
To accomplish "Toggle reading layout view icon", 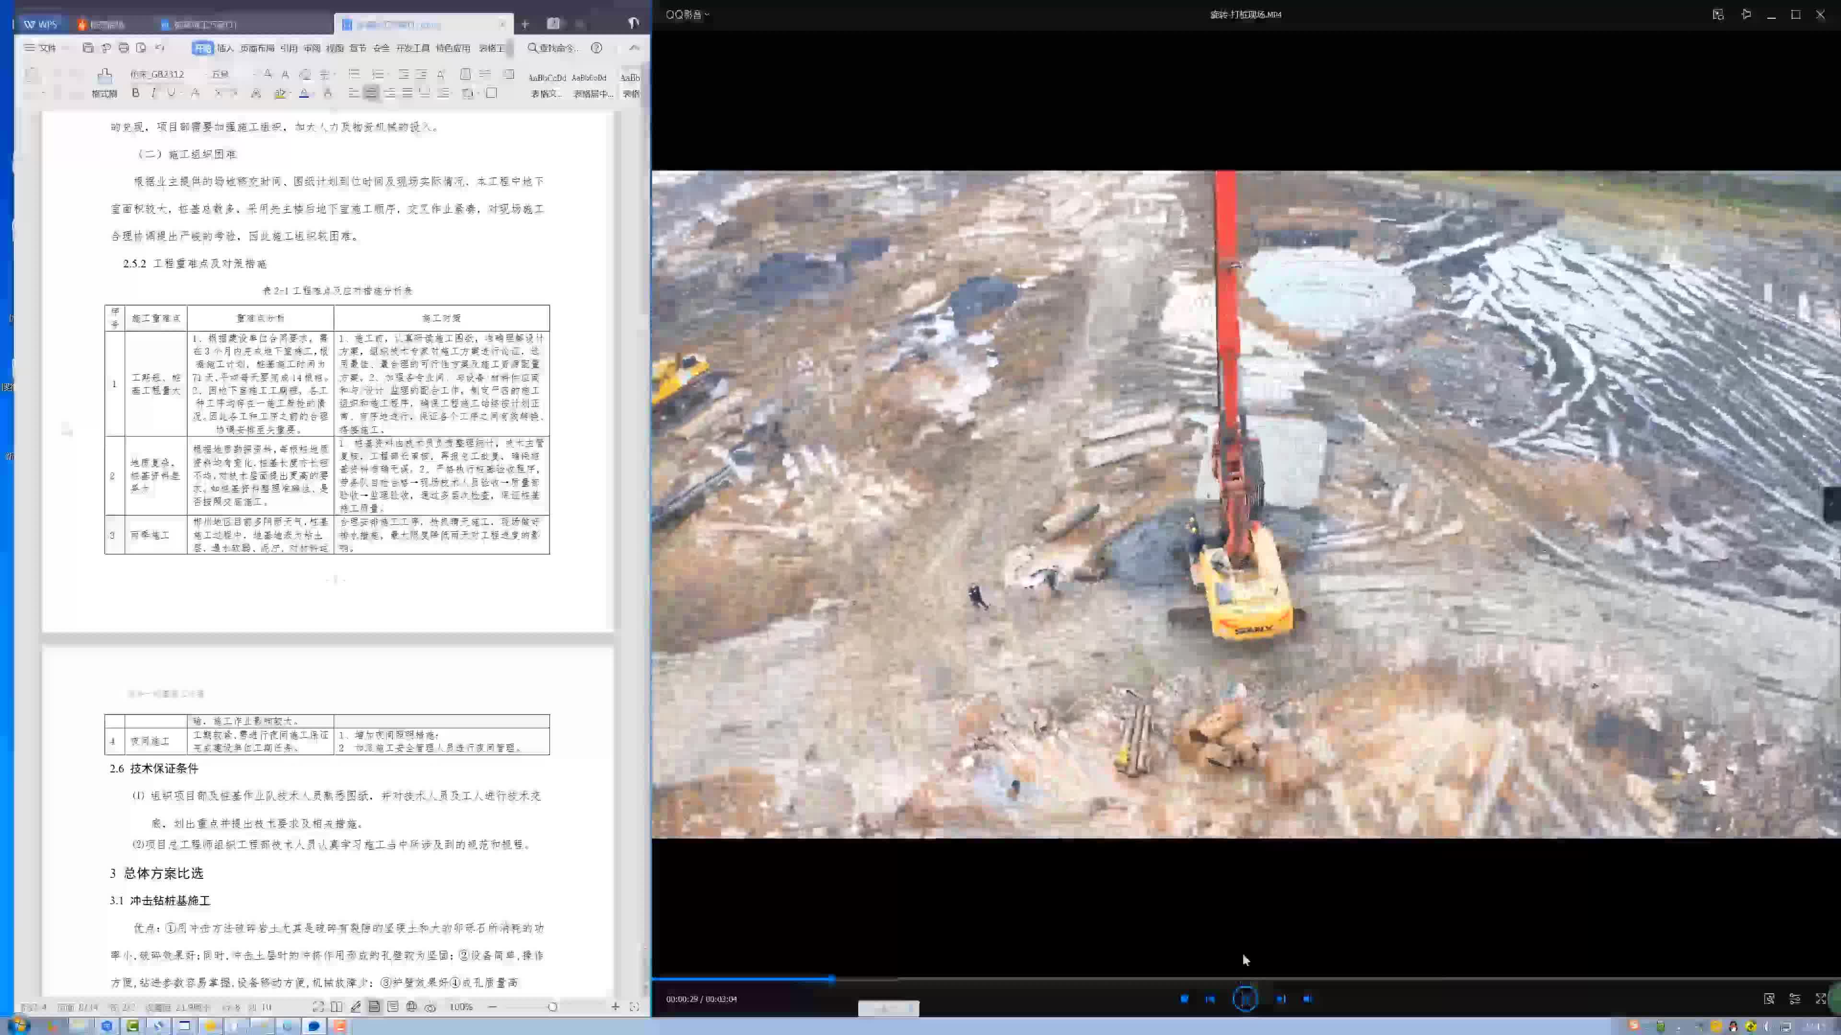I will pos(337,1006).
